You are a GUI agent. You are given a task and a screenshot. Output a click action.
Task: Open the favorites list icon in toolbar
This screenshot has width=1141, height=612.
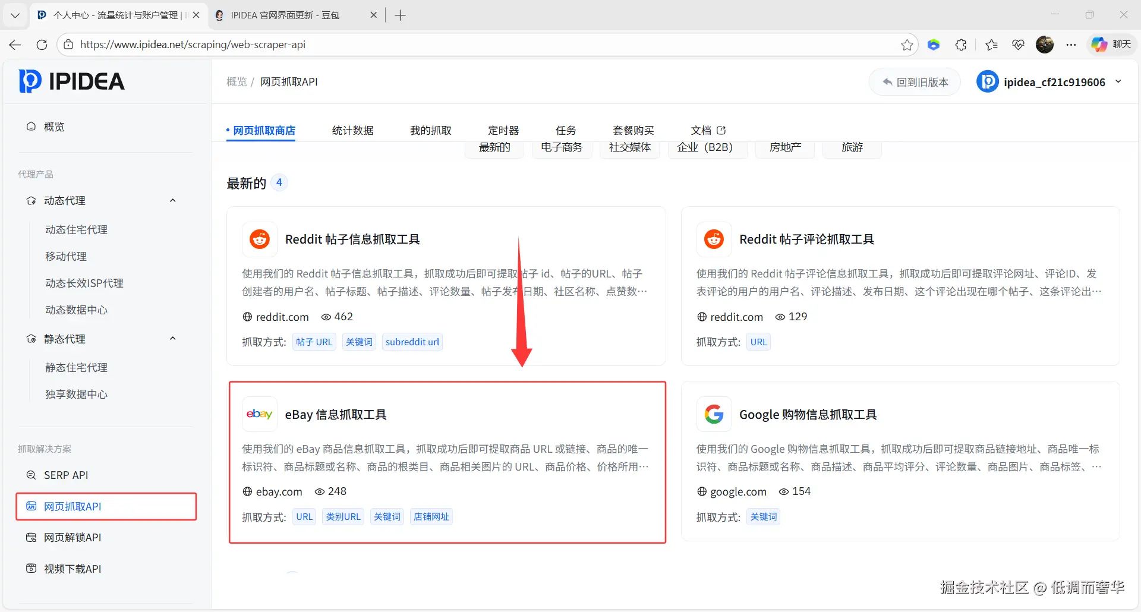tap(991, 45)
